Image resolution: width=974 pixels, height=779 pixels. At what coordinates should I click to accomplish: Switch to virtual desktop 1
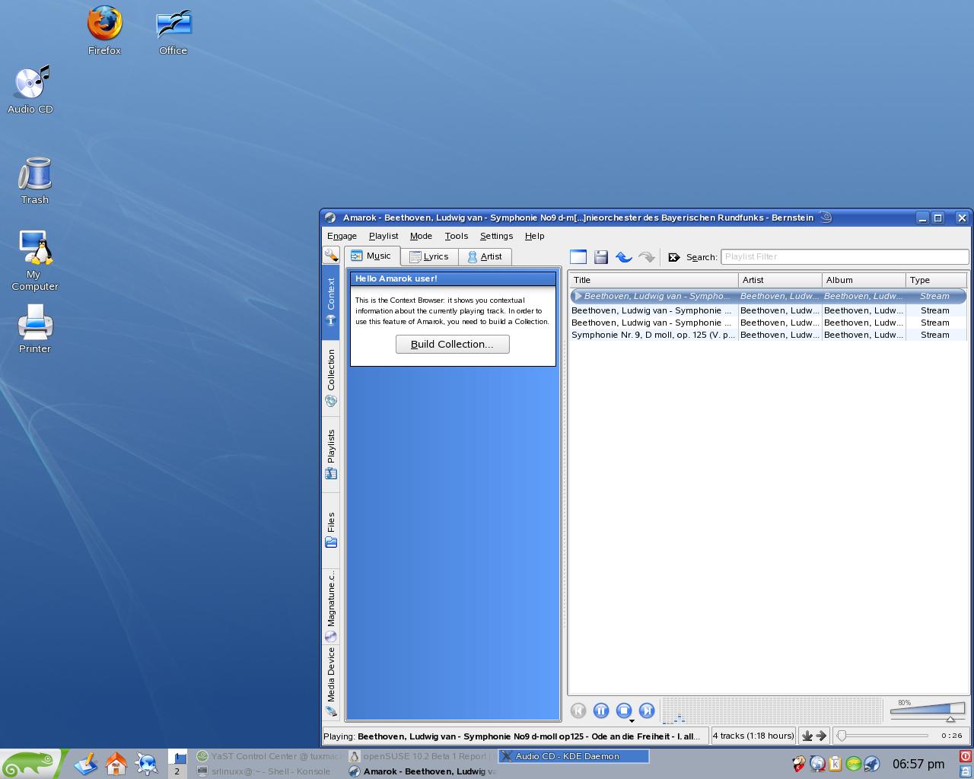[x=177, y=756]
